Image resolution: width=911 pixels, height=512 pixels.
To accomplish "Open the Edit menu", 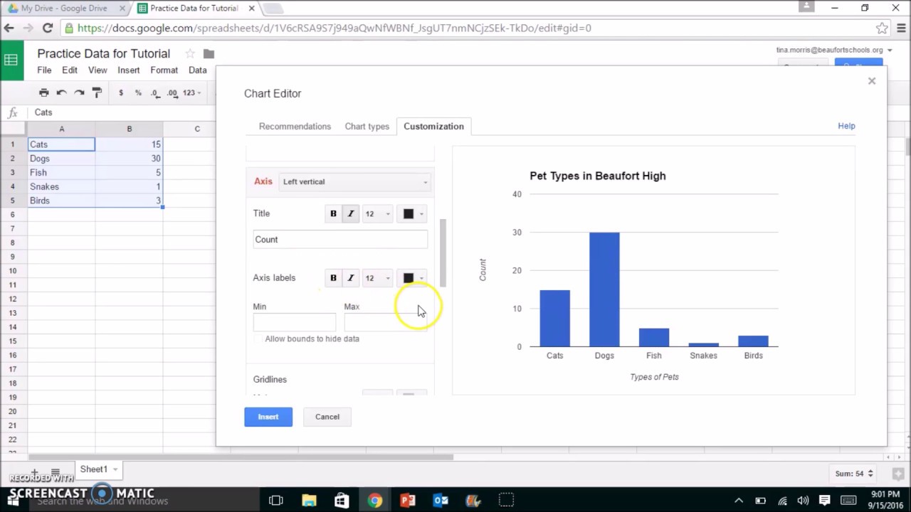I will [x=70, y=70].
